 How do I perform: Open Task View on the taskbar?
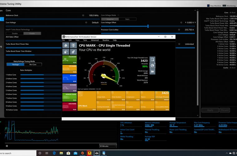click(x=47, y=153)
